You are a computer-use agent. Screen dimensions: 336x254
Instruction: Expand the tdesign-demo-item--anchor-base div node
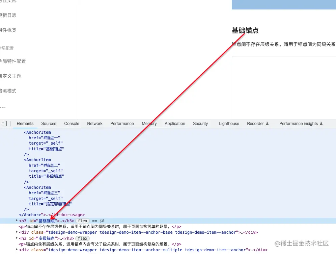(x=17, y=232)
